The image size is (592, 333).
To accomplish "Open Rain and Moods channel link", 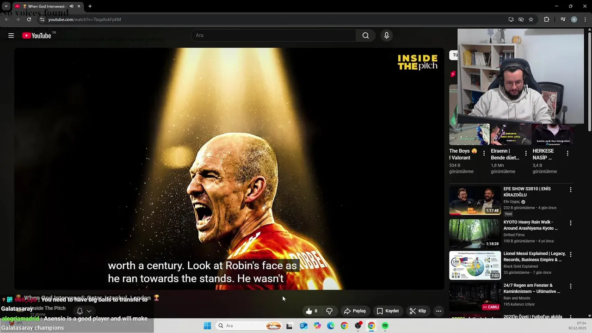I will 517,298.
